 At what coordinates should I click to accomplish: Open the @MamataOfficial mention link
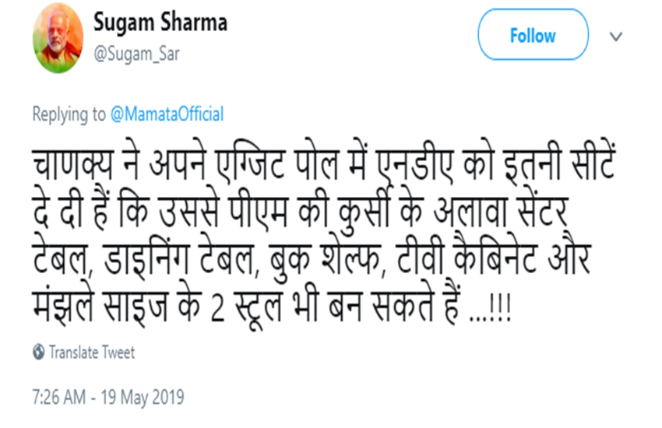tap(167, 114)
